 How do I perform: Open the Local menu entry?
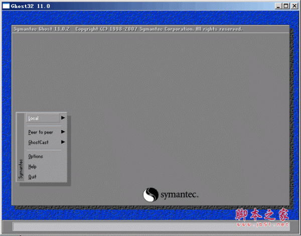click(43, 118)
